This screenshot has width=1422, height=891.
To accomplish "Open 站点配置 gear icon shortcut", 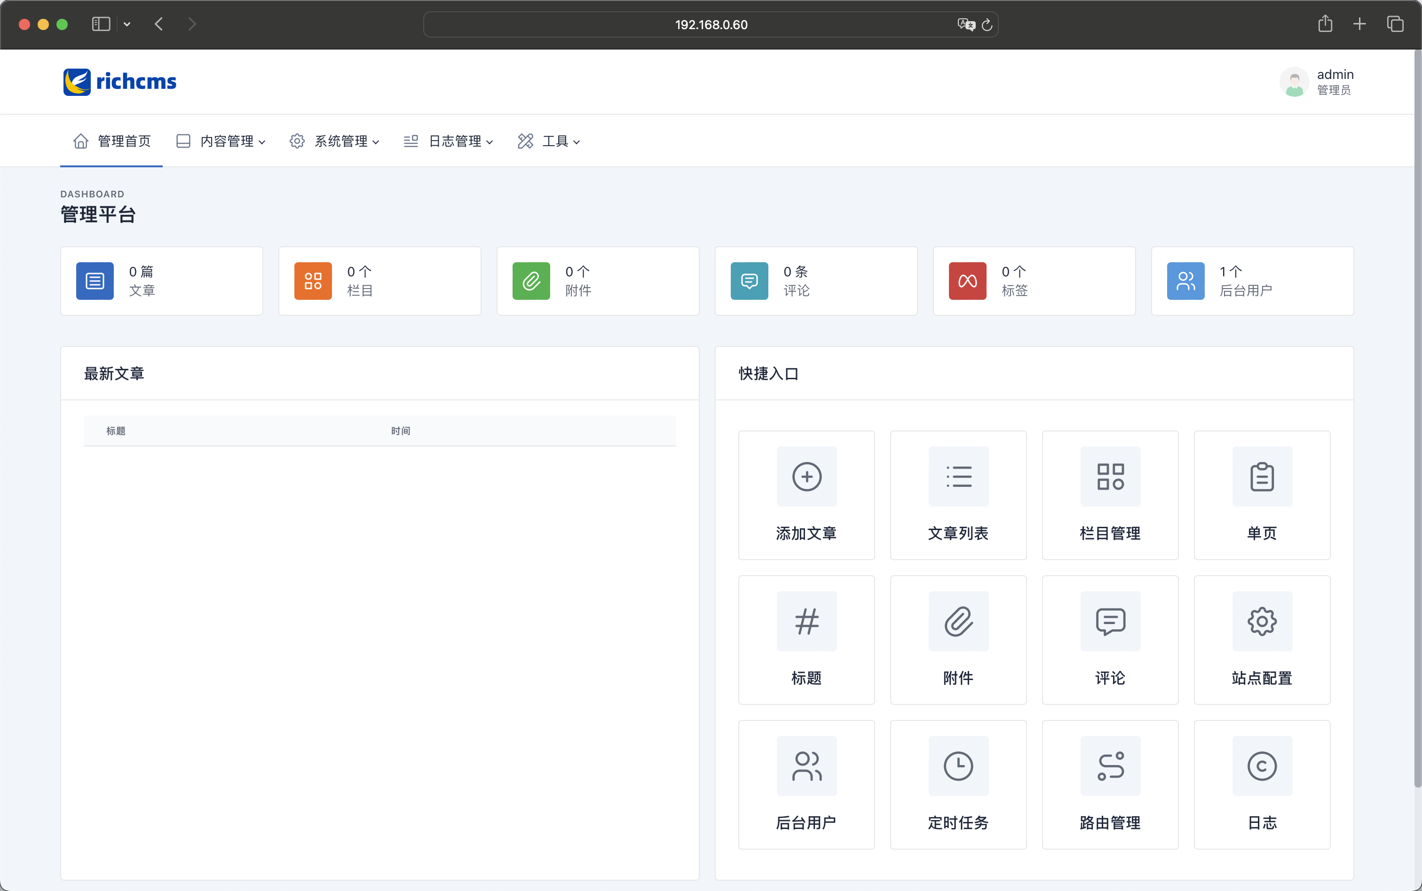I will point(1262,621).
